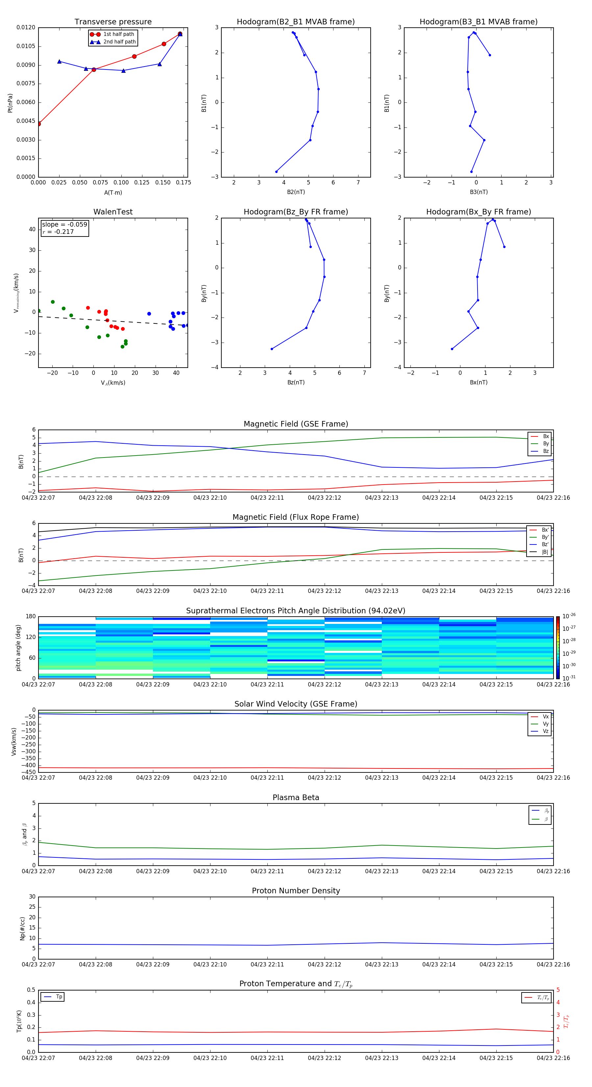Click the βp entry in Plasma Beta legend

(x=540, y=811)
